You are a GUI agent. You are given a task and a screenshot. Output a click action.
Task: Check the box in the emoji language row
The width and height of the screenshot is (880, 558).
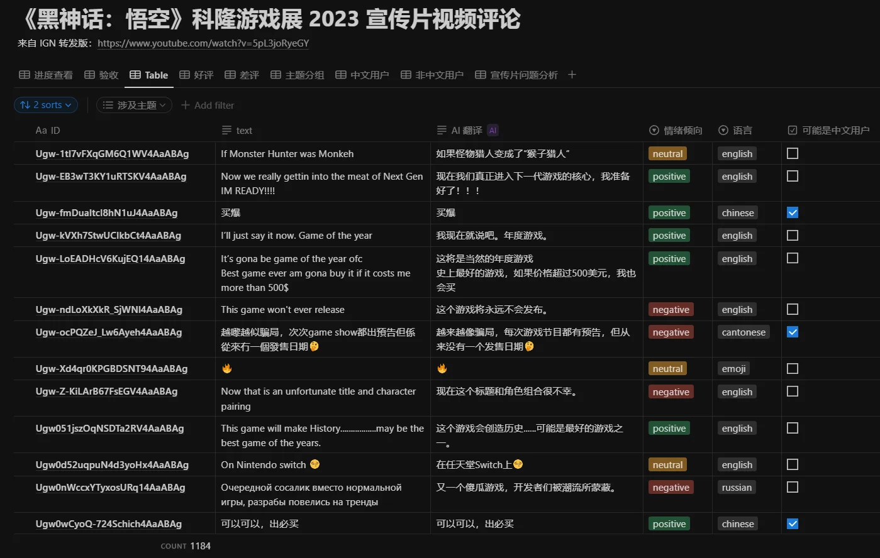tap(793, 368)
